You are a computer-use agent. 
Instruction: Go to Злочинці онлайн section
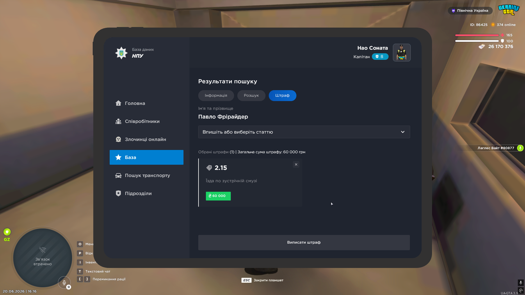tap(146, 139)
